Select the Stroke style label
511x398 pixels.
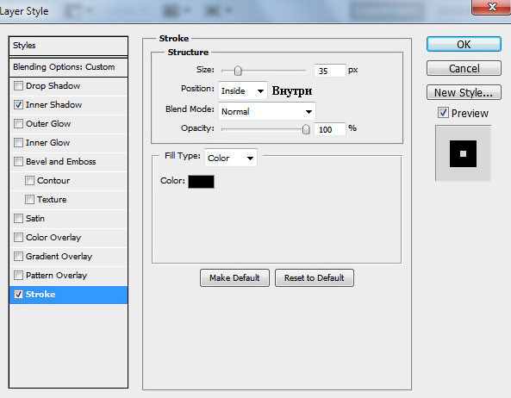coord(41,294)
